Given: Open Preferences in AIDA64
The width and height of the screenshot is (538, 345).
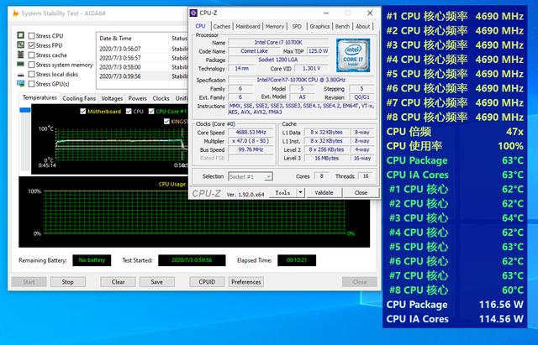Looking at the screenshot, I should coord(246,281).
